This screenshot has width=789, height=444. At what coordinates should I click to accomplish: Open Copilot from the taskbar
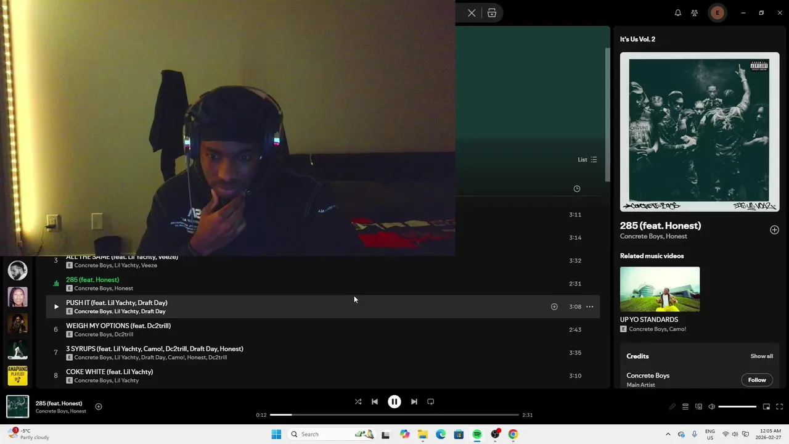tap(404, 434)
